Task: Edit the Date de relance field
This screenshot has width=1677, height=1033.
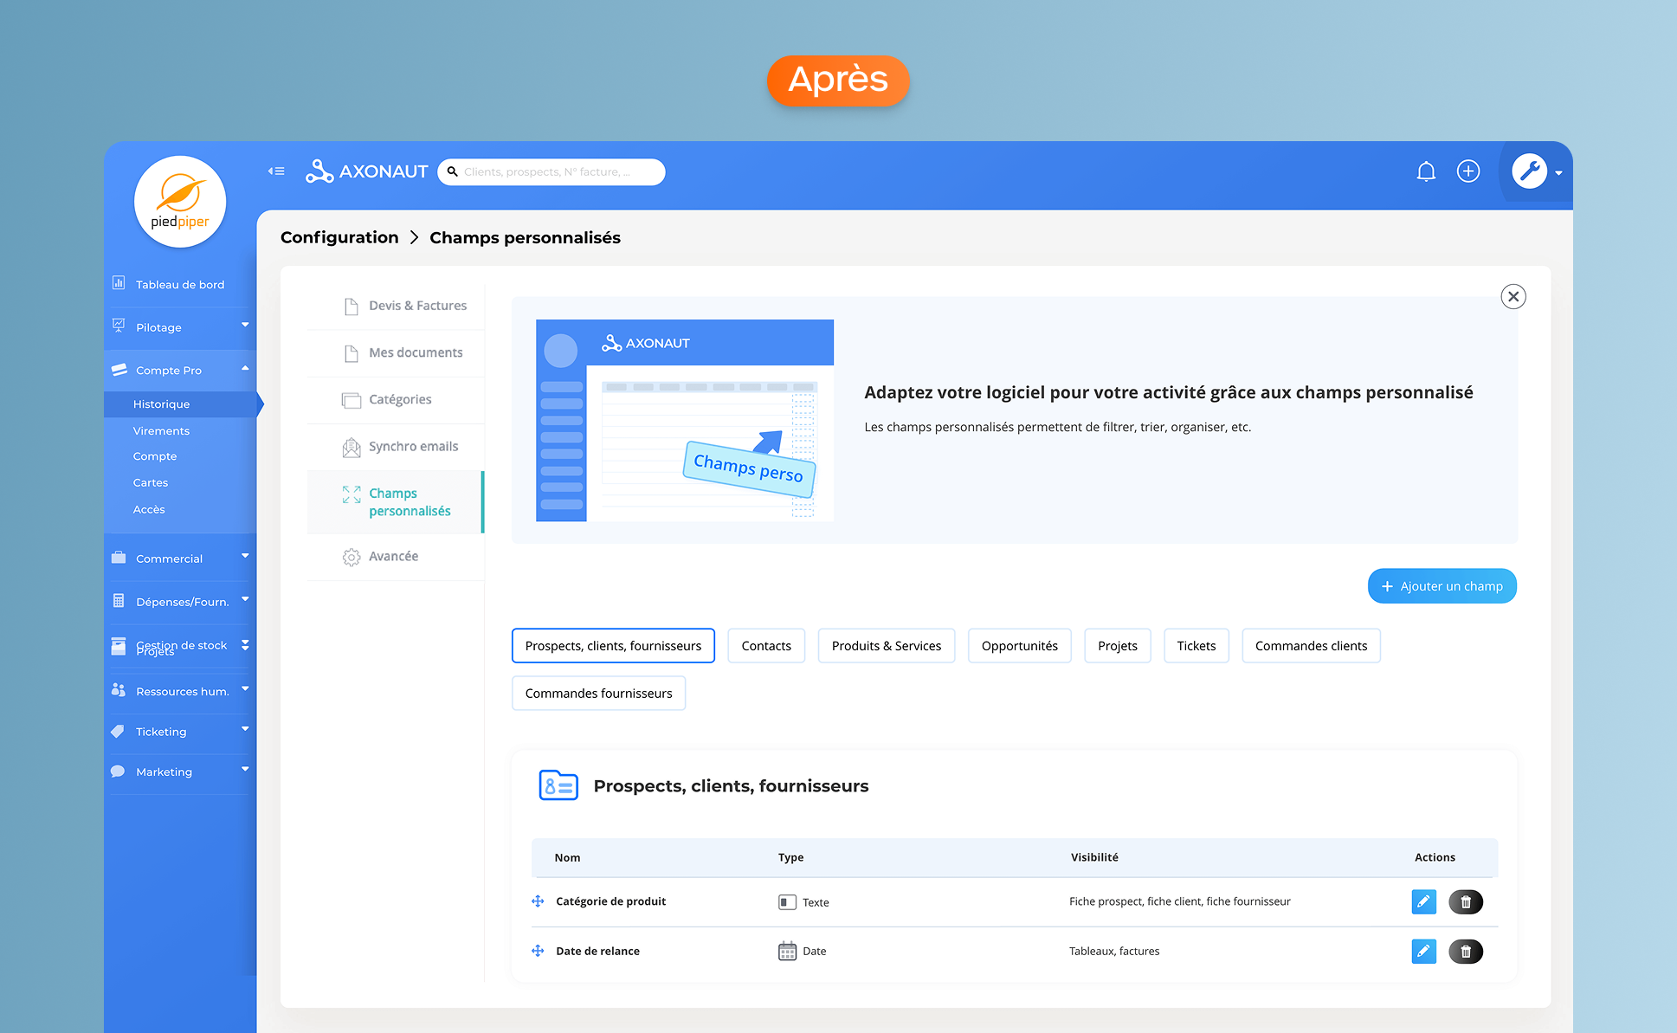Action: (1423, 952)
